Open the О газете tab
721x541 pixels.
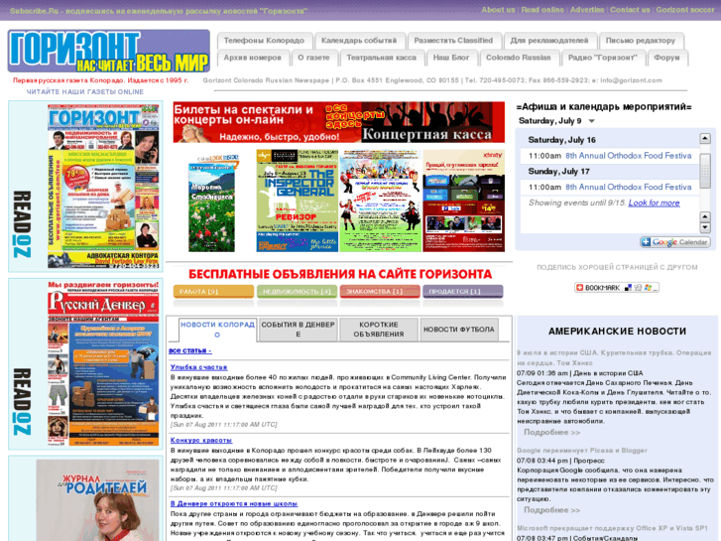[313, 58]
